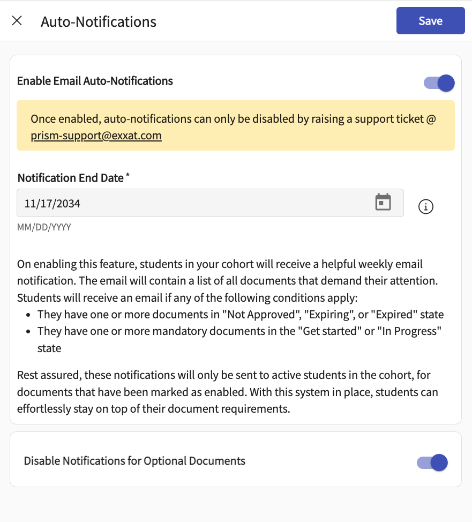Click the Notification End Date label
This screenshot has width=472, height=522.
click(x=70, y=178)
